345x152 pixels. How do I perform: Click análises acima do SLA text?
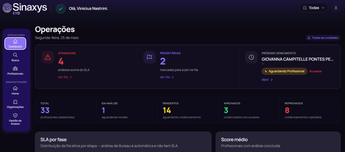coord(74,70)
